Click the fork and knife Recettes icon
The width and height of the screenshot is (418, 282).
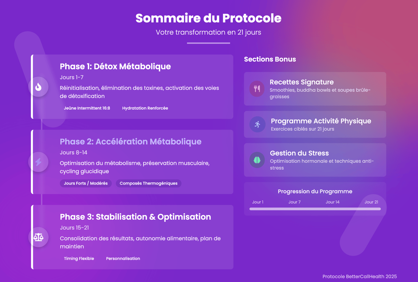coord(257,89)
